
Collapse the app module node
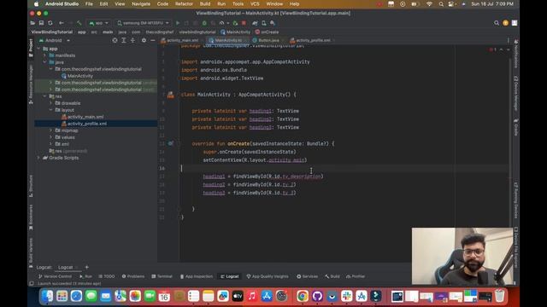[x=38, y=49]
